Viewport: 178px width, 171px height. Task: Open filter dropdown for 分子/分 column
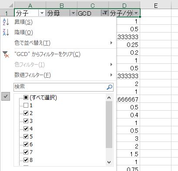(x=136, y=13)
